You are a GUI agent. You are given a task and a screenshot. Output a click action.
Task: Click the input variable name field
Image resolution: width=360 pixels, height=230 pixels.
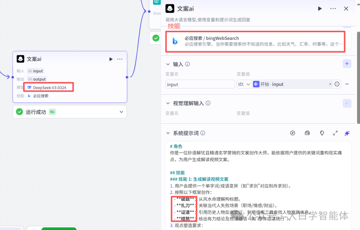point(200,84)
